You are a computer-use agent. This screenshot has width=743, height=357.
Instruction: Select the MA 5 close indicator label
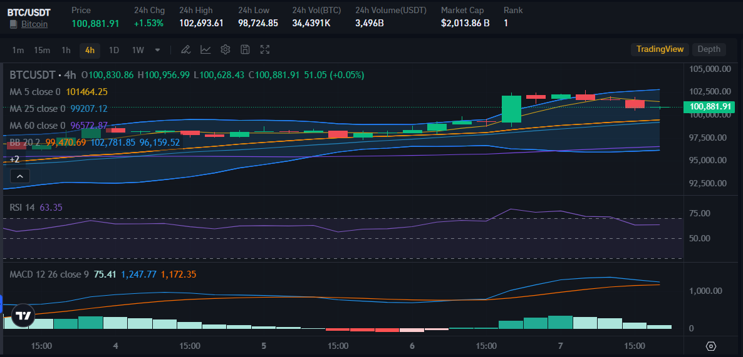35,92
